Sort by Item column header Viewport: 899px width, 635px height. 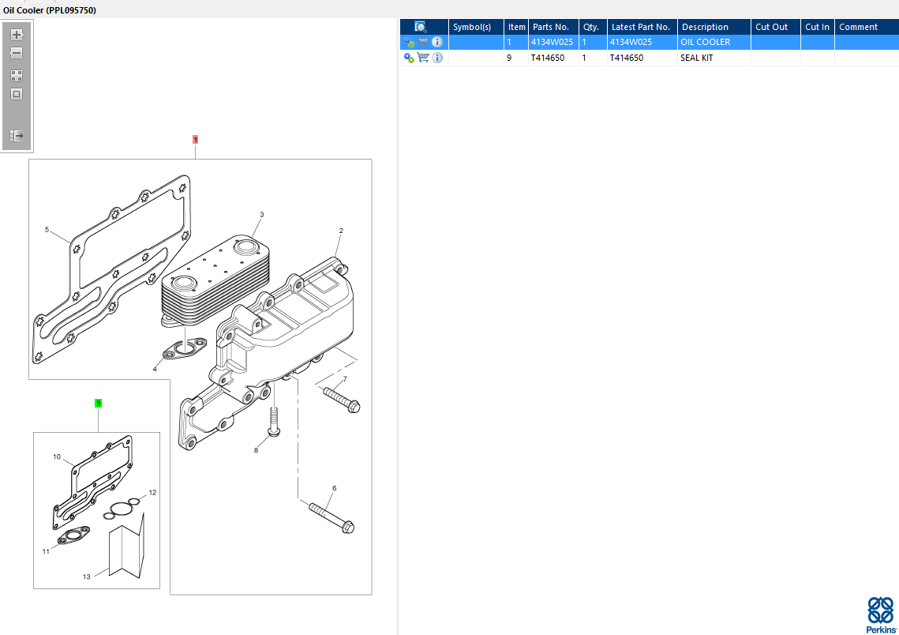point(516,27)
